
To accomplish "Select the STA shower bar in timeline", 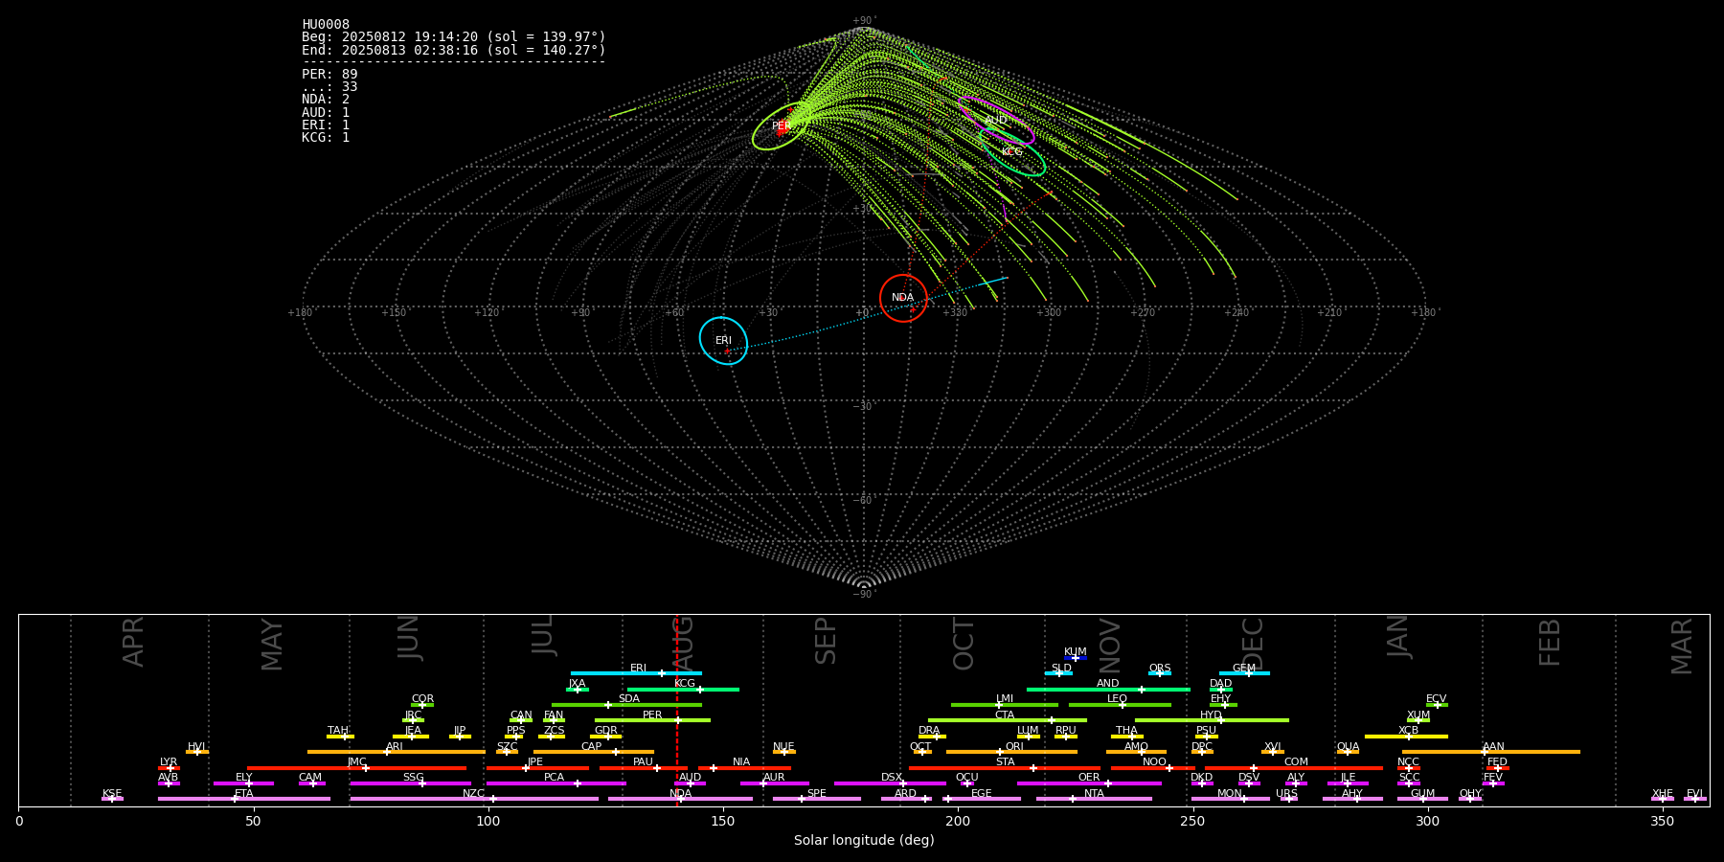I will (1005, 768).
